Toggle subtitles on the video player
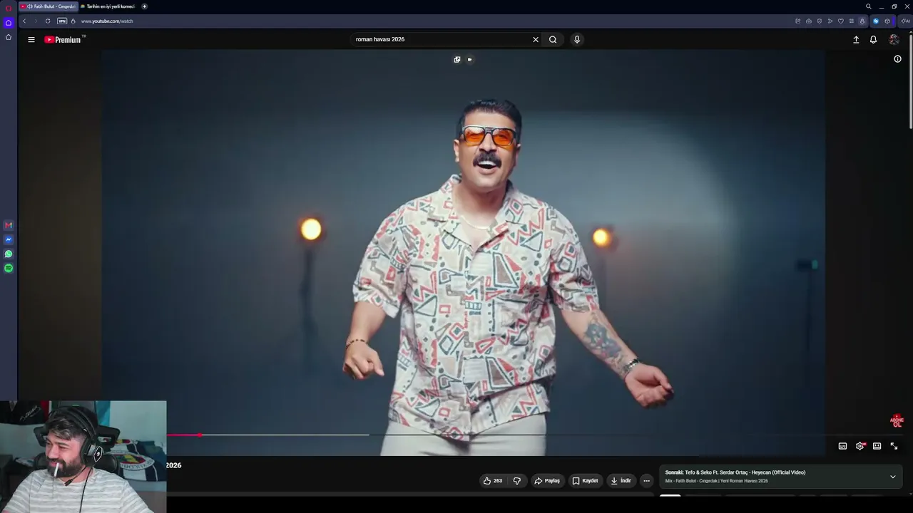913x513 pixels. 842,446
